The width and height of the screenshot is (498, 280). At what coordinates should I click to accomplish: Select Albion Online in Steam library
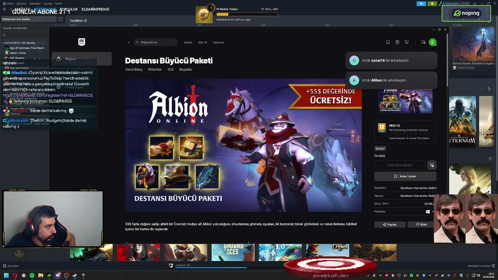point(18,53)
